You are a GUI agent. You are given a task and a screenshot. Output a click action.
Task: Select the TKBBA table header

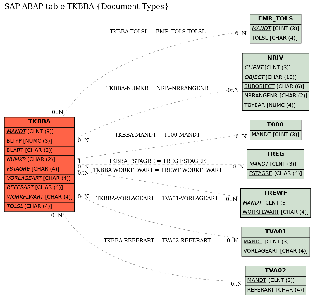[x=39, y=122]
